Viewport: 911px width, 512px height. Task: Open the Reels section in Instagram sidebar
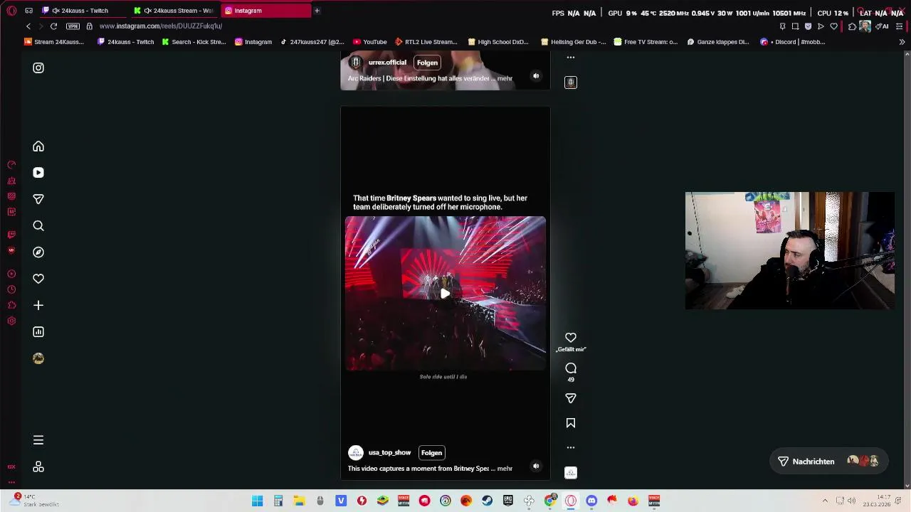point(38,173)
